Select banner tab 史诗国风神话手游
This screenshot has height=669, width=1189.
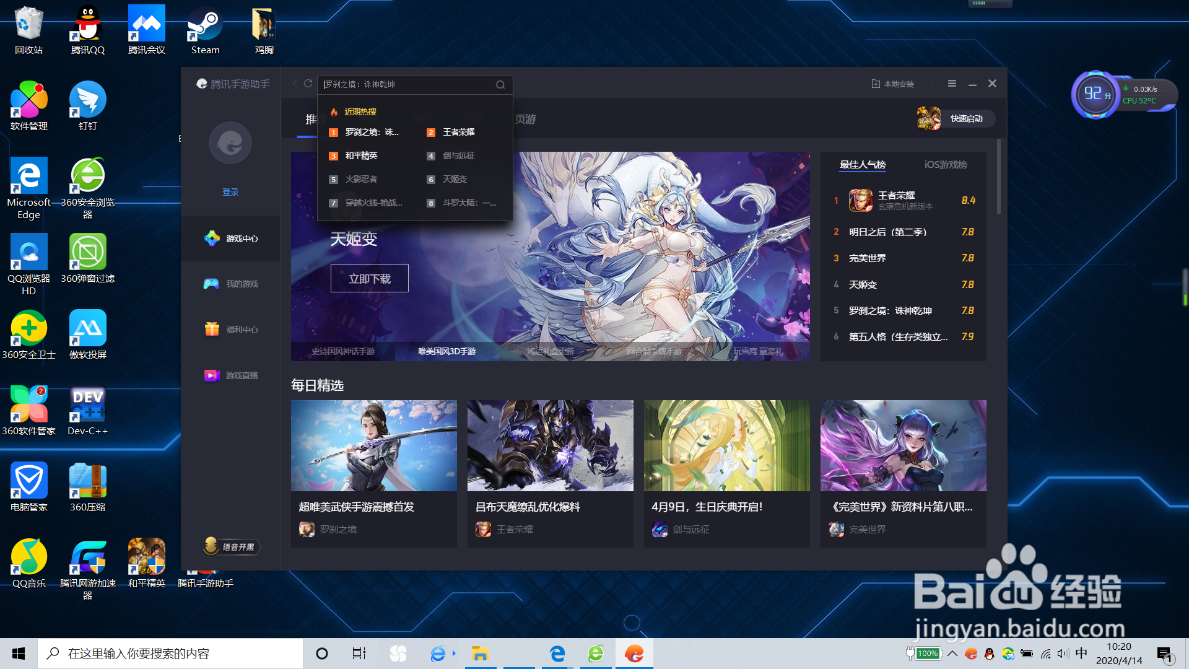click(x=343, y=351)
